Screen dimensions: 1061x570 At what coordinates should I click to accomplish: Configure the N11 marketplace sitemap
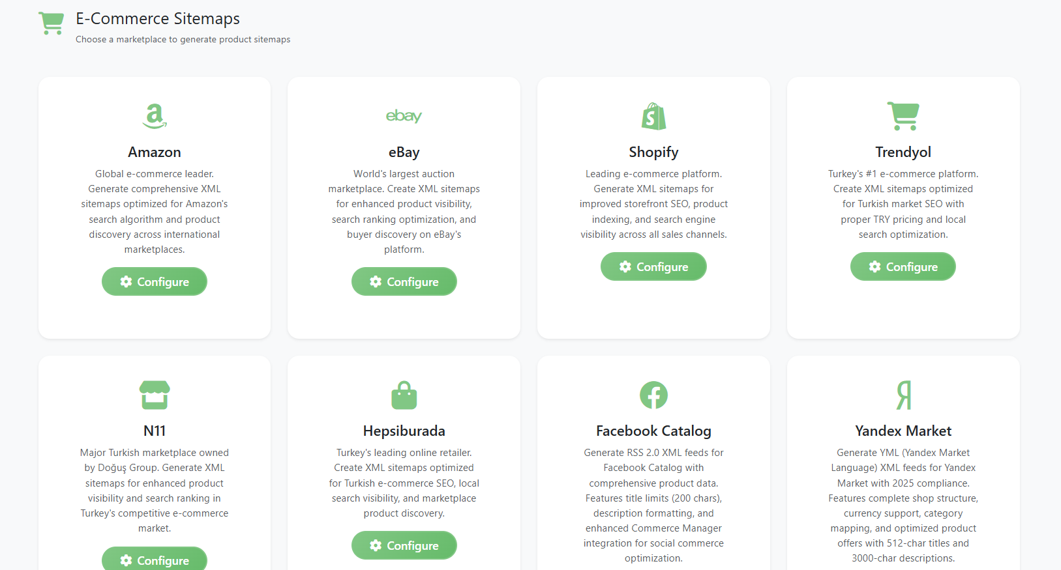(155, 560)
